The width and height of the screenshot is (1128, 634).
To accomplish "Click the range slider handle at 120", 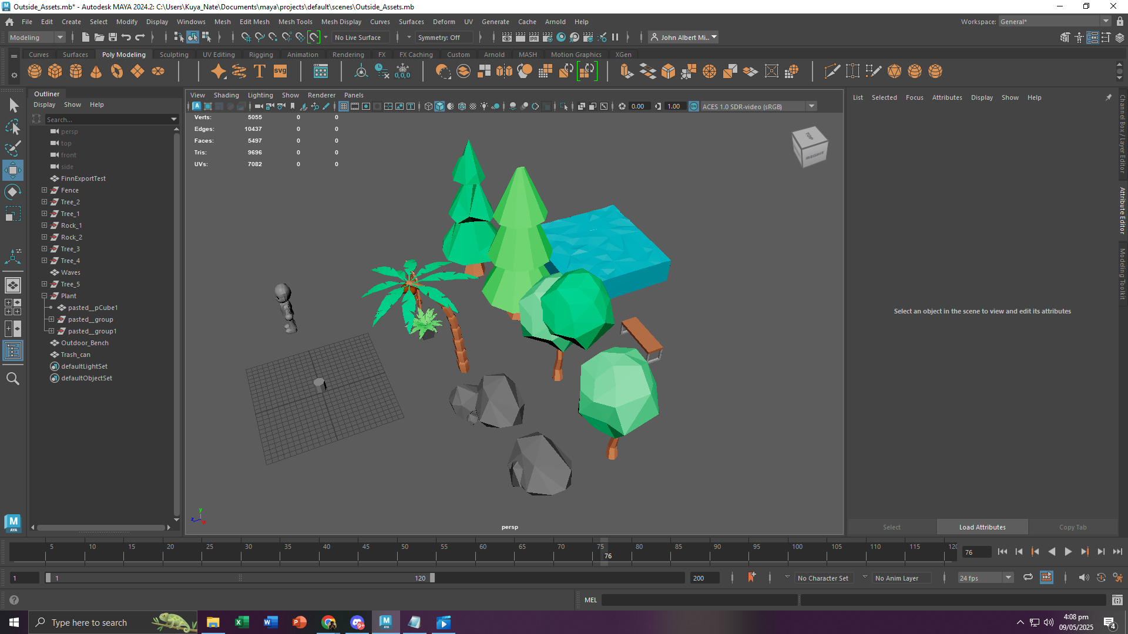I will (x=432, y=578).
